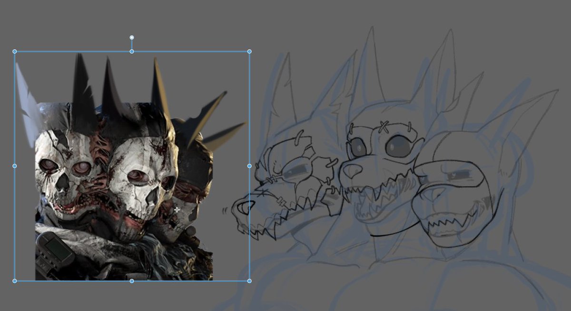Click the top-left corner transform handle
This screenshot has height=311, width=571.
pos(14,51)
